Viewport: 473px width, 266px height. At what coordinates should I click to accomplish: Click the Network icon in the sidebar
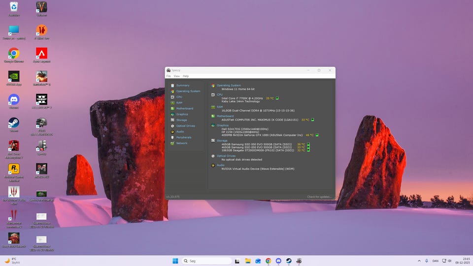click(172, 143)
